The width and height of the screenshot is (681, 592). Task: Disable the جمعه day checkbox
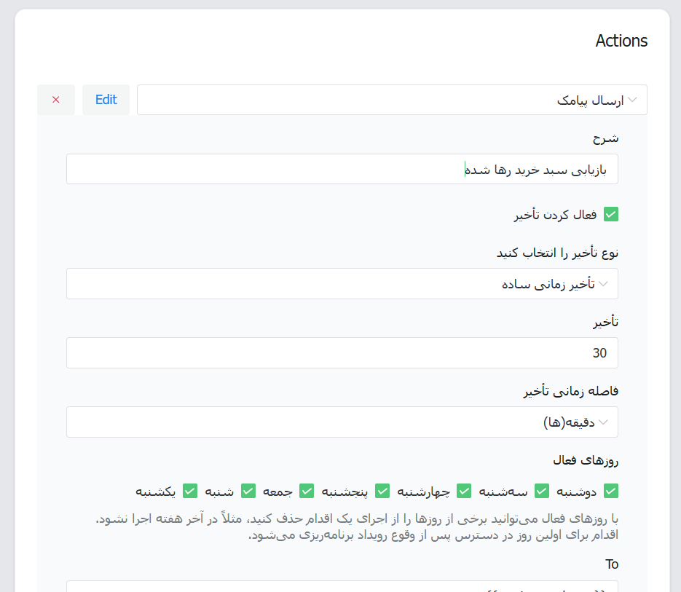[307, 492]
